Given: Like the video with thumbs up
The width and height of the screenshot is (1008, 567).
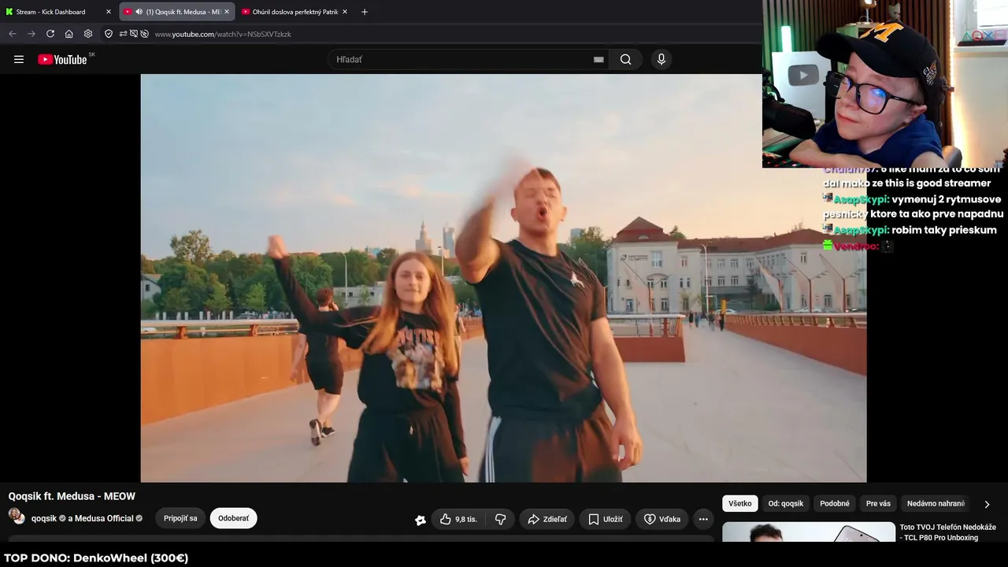Looking at the screenshot, I should [x=458, y=519].
